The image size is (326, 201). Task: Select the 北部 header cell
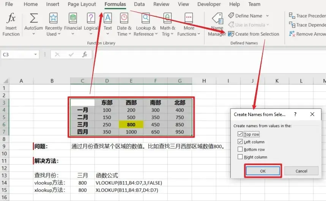tap(180, 102)
